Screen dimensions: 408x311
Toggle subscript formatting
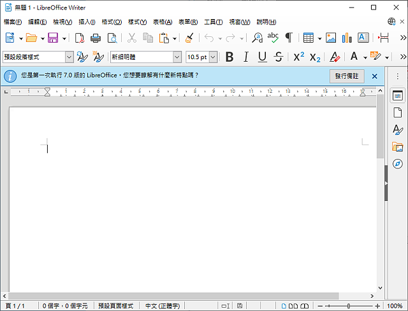tap(315, 57)
